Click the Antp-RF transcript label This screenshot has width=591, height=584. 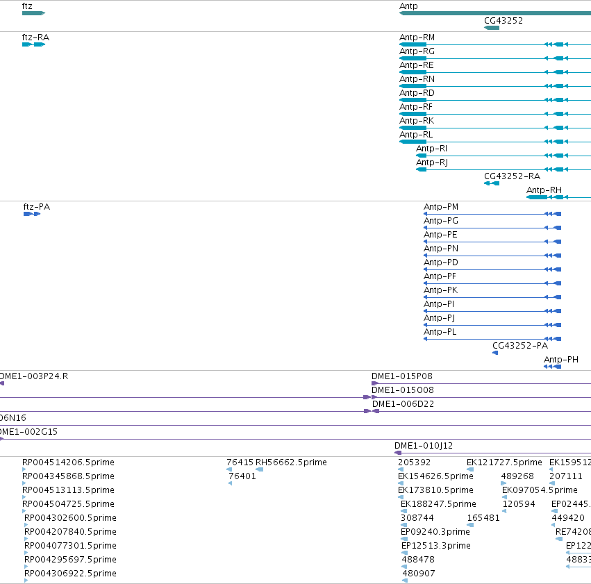tap(416, 107)
